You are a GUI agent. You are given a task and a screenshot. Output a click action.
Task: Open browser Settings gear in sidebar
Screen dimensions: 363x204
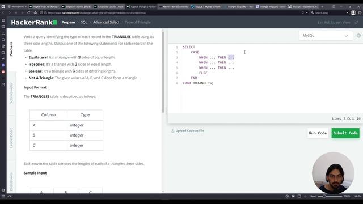click(x=3, y=190)
